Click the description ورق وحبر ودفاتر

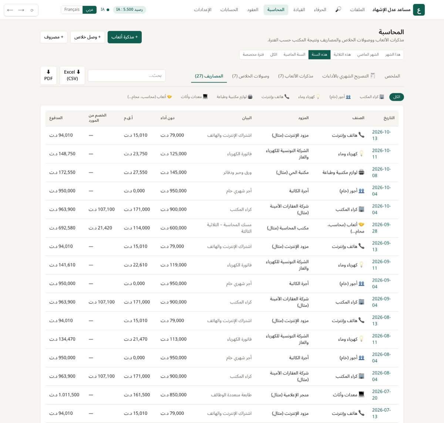pos(238,172)
